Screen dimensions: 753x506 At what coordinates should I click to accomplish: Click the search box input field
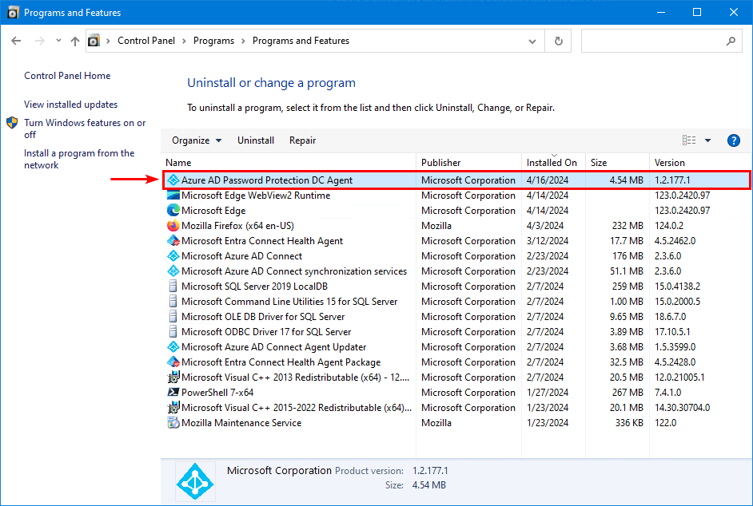pyautogui.click(x=651, y=41)
